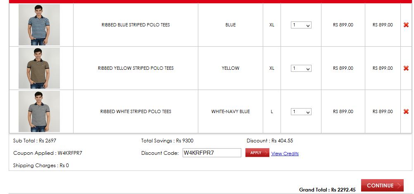Focus the Discount Code input field
Viewport: 414px width, 194px height.
pyautogui.click(x=212, y=153)
